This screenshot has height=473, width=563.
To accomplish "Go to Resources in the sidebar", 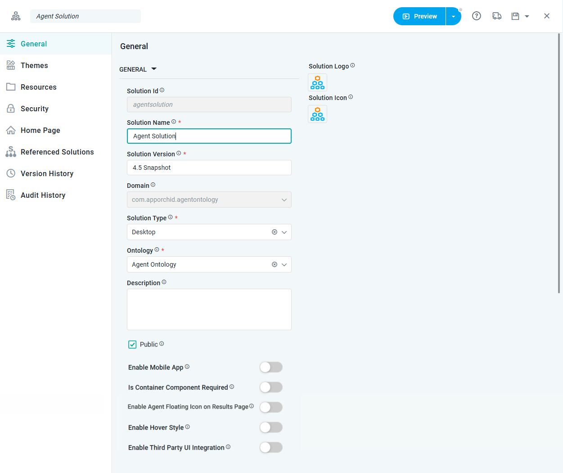I will click(x=56, y=87).
